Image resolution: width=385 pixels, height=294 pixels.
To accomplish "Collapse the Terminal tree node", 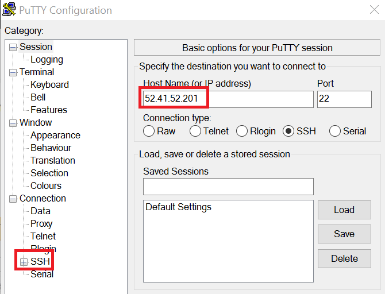I will click(13, 72).
